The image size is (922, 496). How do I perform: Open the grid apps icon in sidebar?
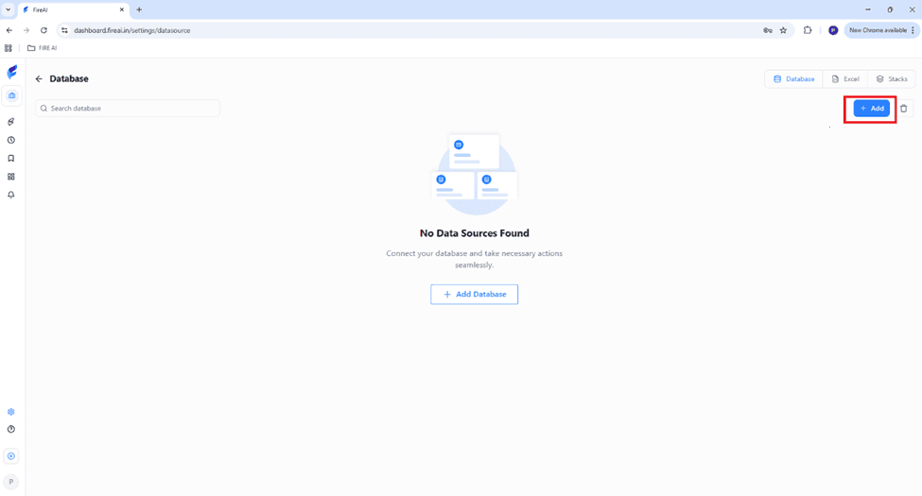pyautogui.click(x=11, y=177)
